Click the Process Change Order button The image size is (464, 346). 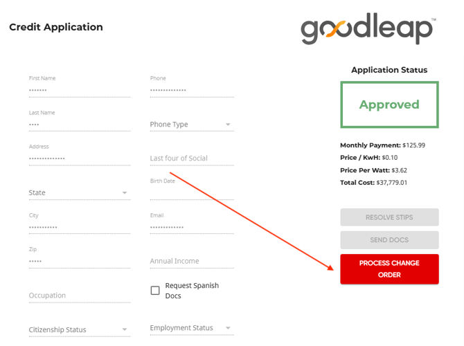(x=389, y=269)
